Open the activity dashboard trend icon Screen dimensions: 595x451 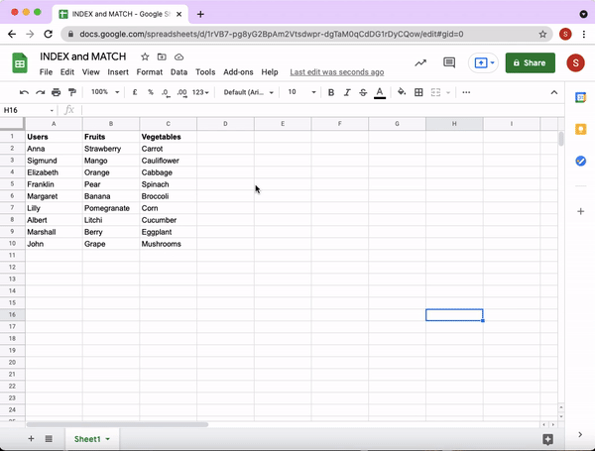coord(420,62)
